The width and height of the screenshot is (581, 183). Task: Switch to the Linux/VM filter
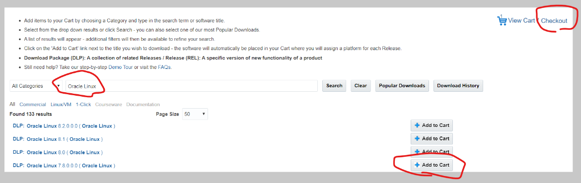[x=61, y=105]
